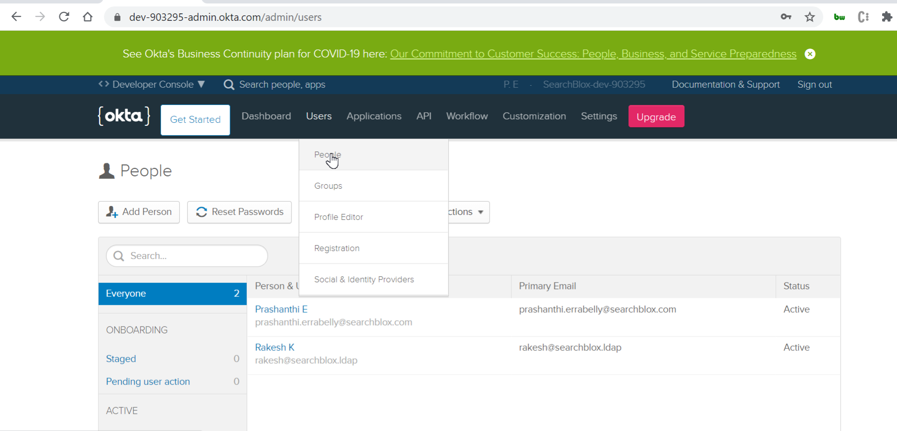Click Active status for Rakesh K
The width and height of the screenshot is (897, 431).
(796, 347)
